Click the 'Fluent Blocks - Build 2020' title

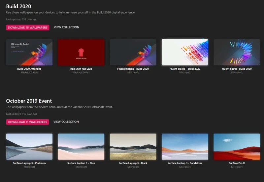[x=185, y=69]
